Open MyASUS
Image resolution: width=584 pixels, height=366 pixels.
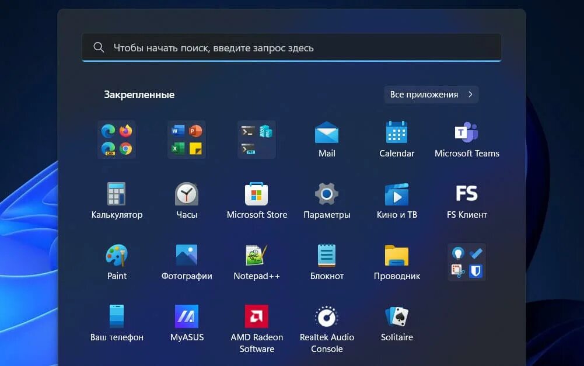click(187, 323)
